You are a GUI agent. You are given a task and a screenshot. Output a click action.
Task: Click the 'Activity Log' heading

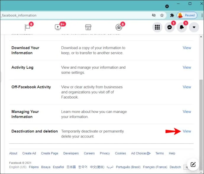tap(22, 68)
